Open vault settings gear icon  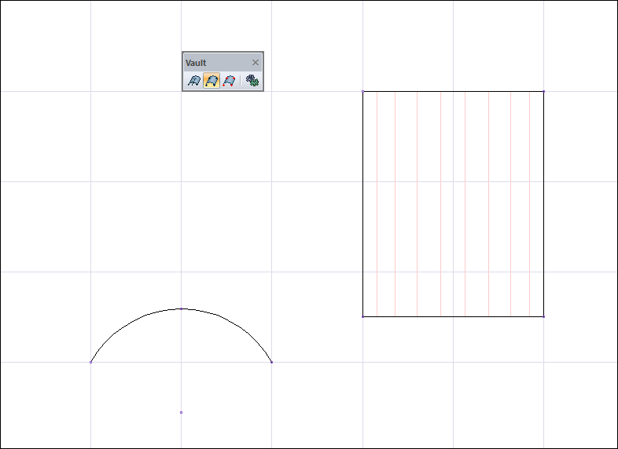[252, 81]
